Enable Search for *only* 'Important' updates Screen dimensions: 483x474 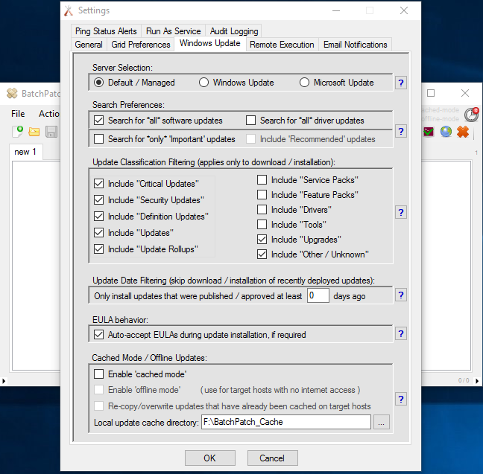(x=99, y=138)
